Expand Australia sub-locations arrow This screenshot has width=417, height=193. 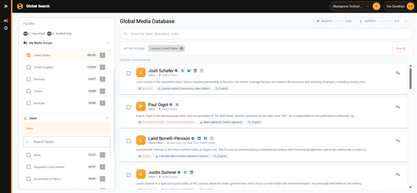102,103
